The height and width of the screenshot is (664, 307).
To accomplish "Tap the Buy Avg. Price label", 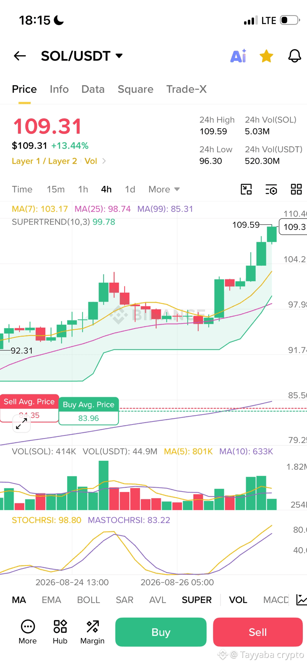I will tap(88, 404).
